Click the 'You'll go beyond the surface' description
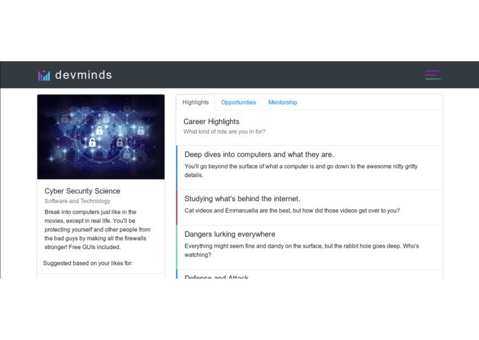Image resolution: width=479 pixels, height=340 pixels. [x=301, y=171]
